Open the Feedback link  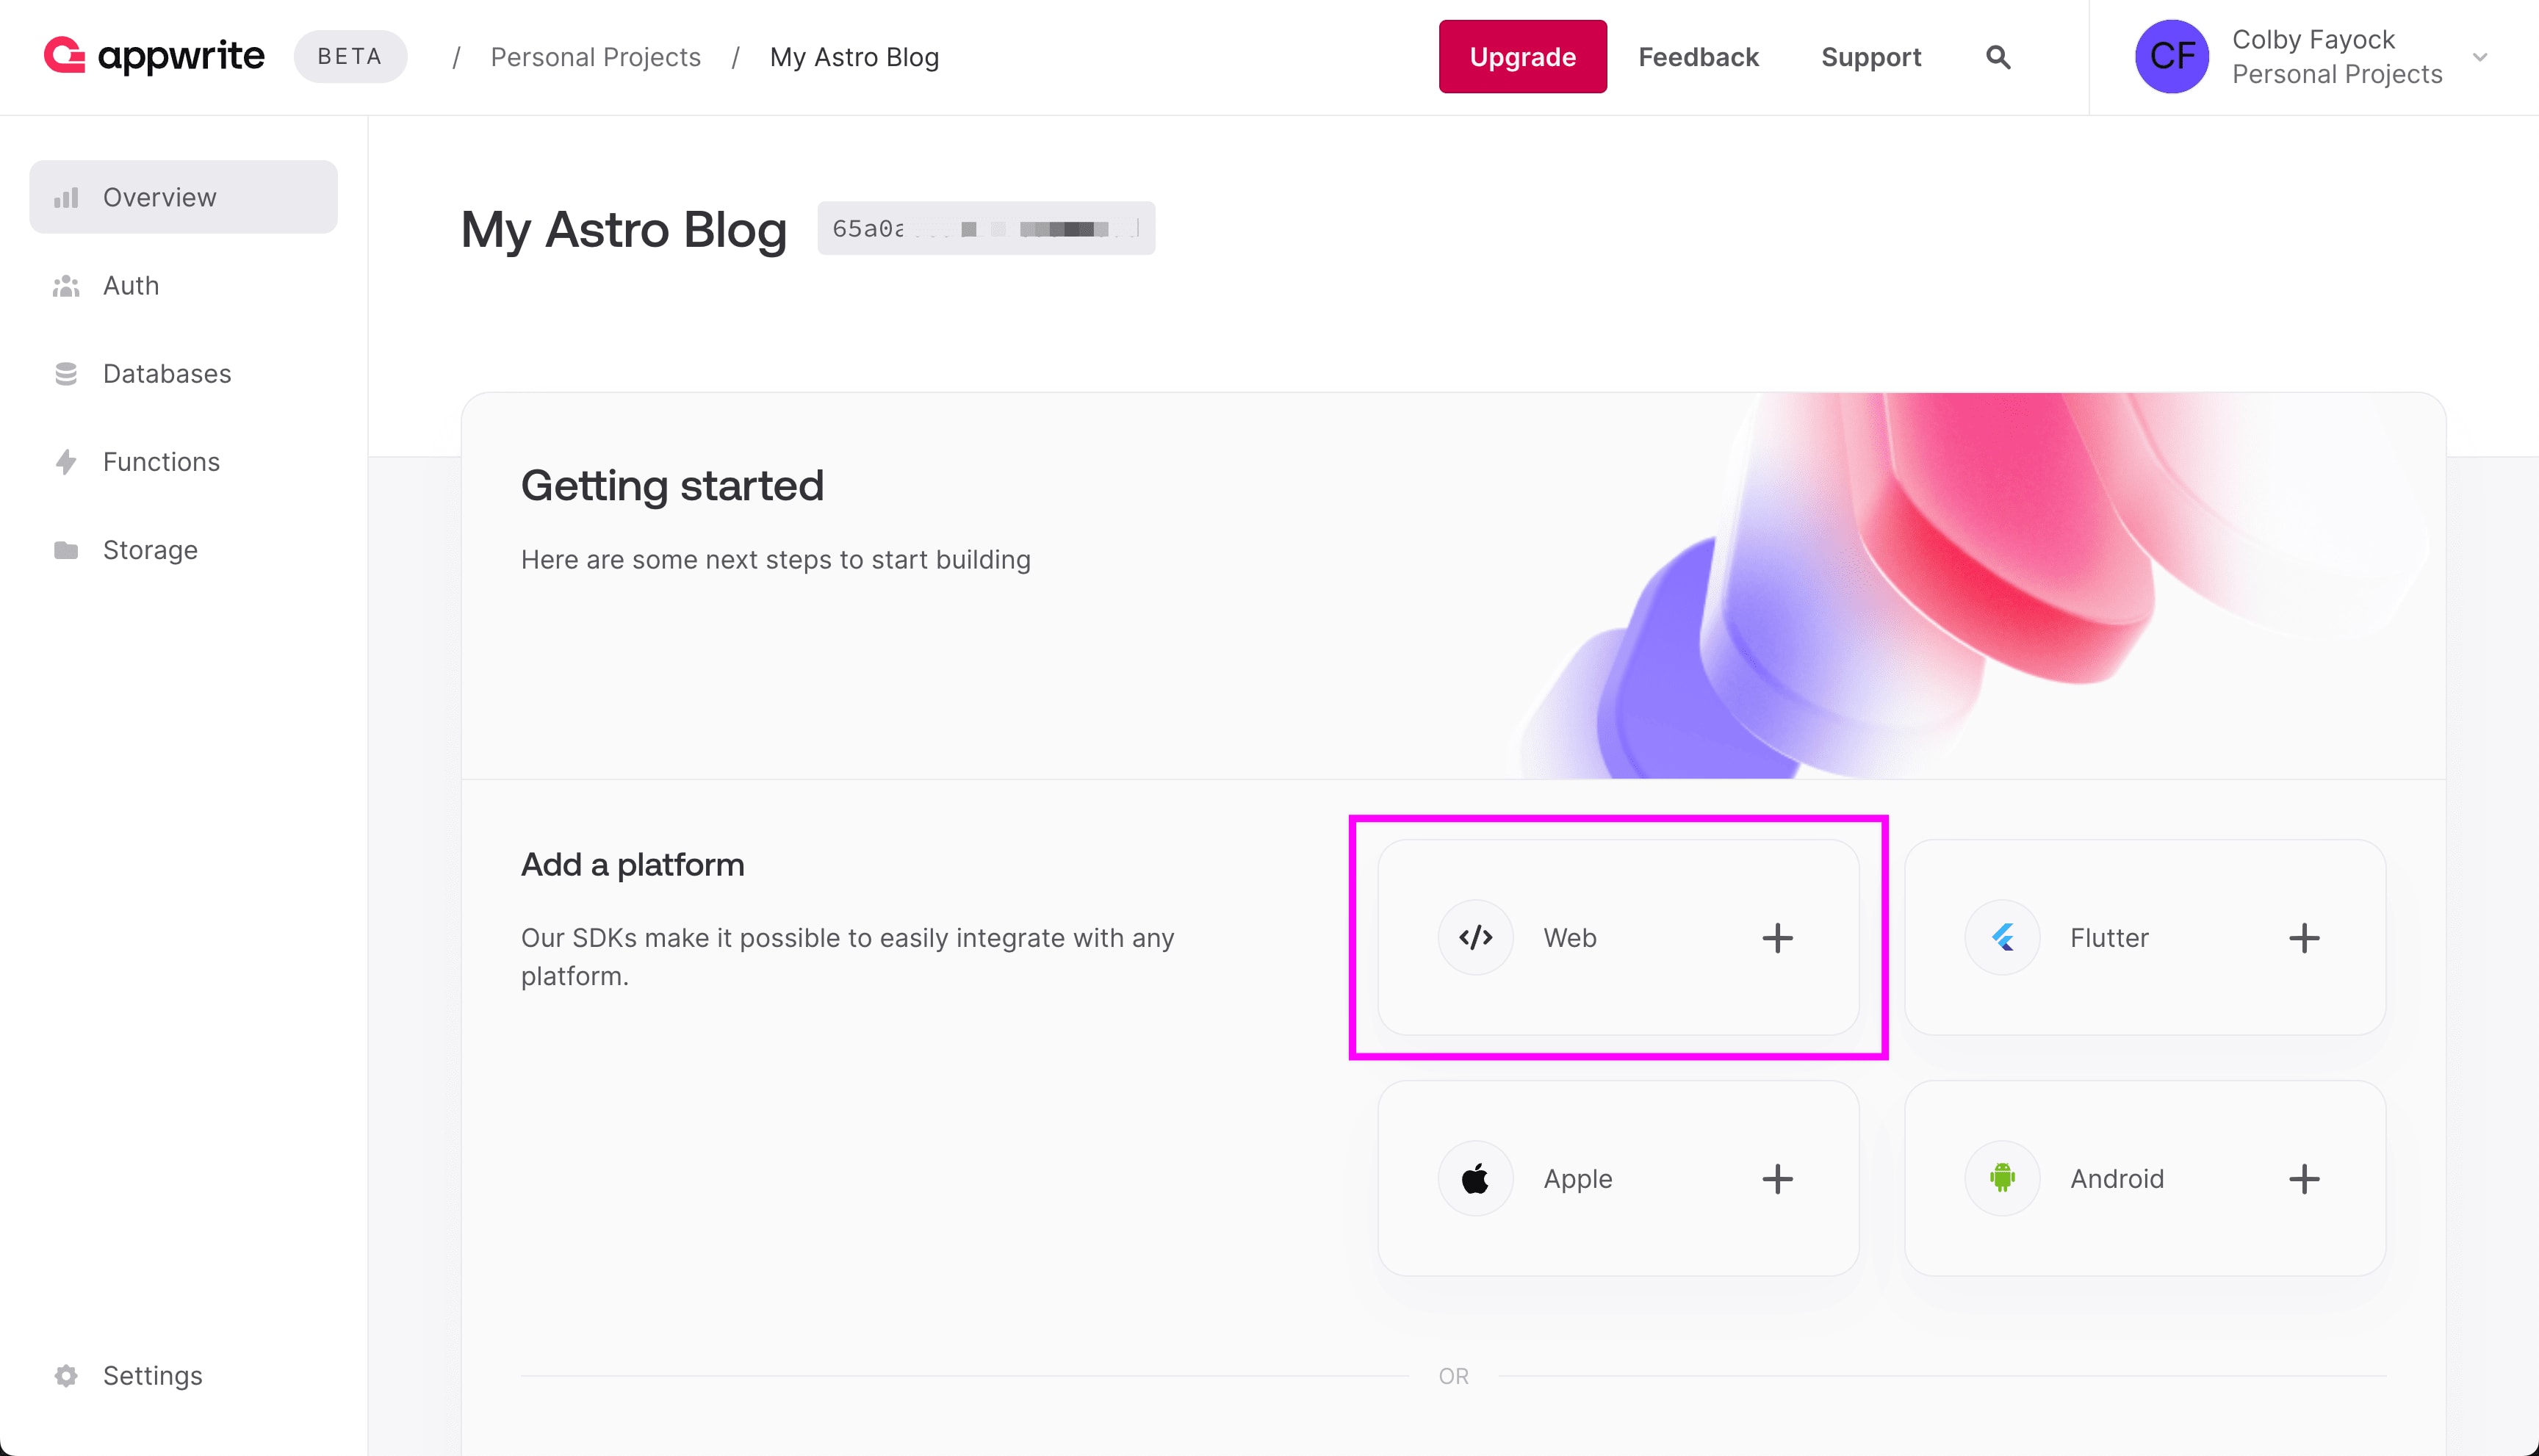pyautogui.click(x=1698, y=57)
